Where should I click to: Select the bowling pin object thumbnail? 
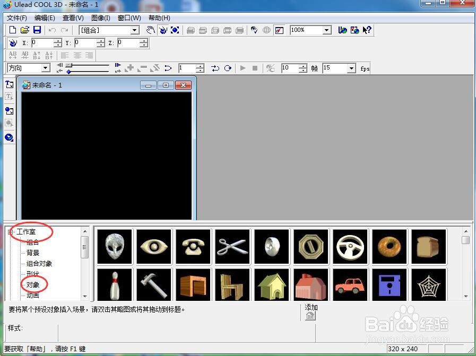(x=115, y=285)
